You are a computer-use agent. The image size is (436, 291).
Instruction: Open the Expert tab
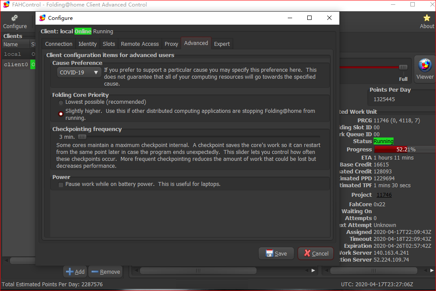pyautogui.click(x=222, y=44)
